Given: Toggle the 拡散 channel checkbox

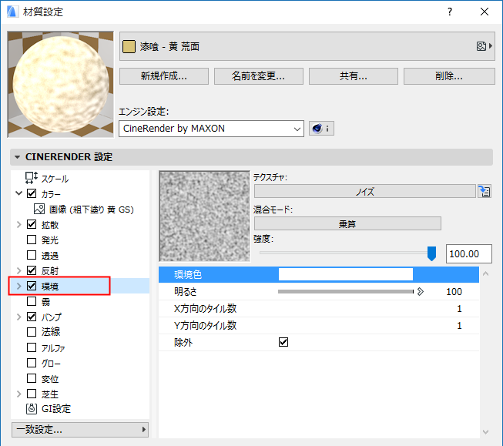Looking at the screenshot, I should [32, 224].
